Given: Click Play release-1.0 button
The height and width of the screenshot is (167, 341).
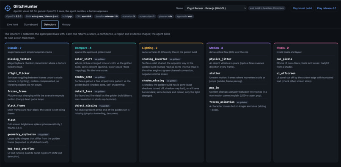Looking at the screenshot, I should (x=327, y=8).
